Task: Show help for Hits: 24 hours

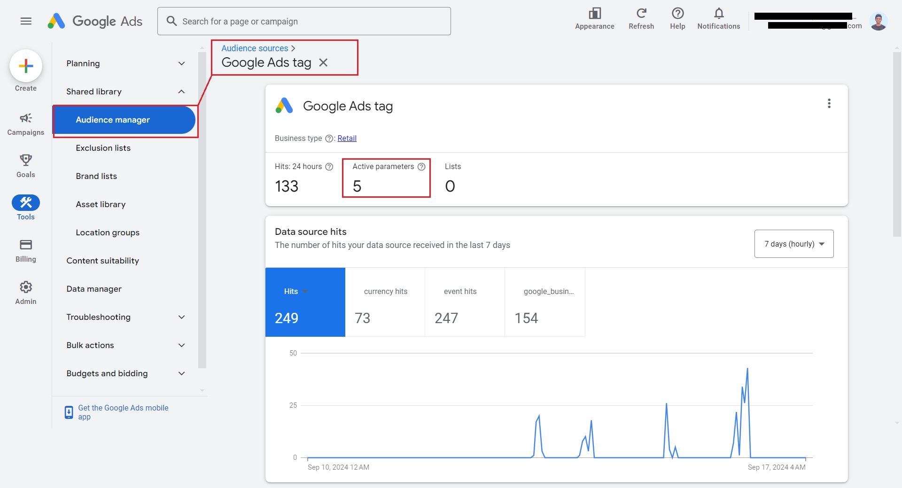Action: click(x=329, y=167)
